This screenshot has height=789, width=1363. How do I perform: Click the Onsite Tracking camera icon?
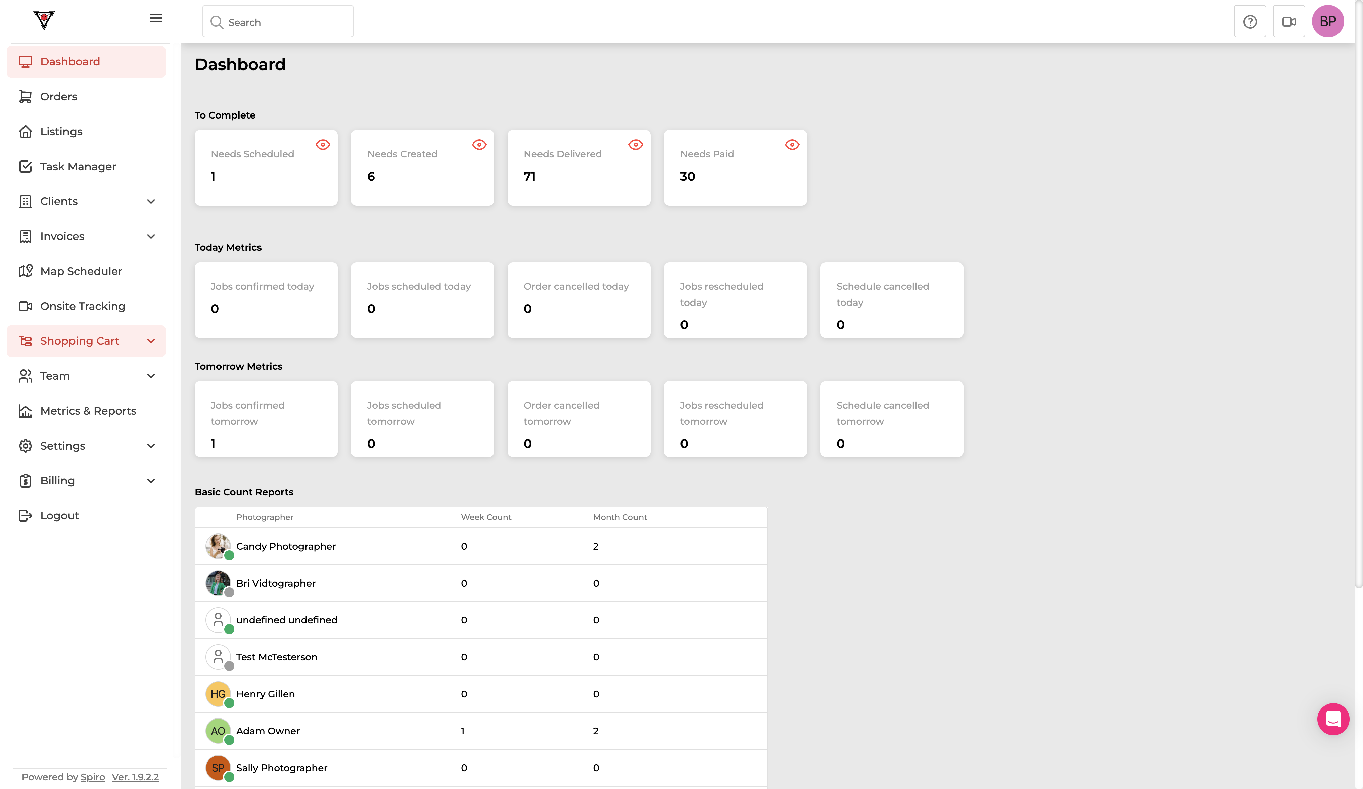pyautogui.click(x=26, y=306)
